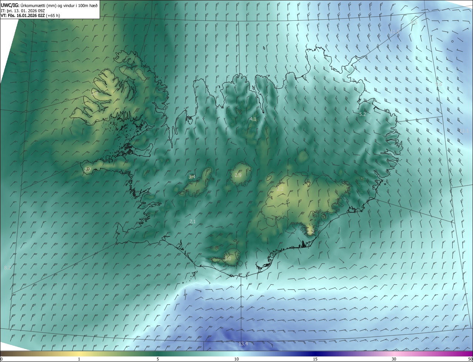
Task: Click the 2.9 value on Hofsjökull glacier
Action: coord(238,175)
